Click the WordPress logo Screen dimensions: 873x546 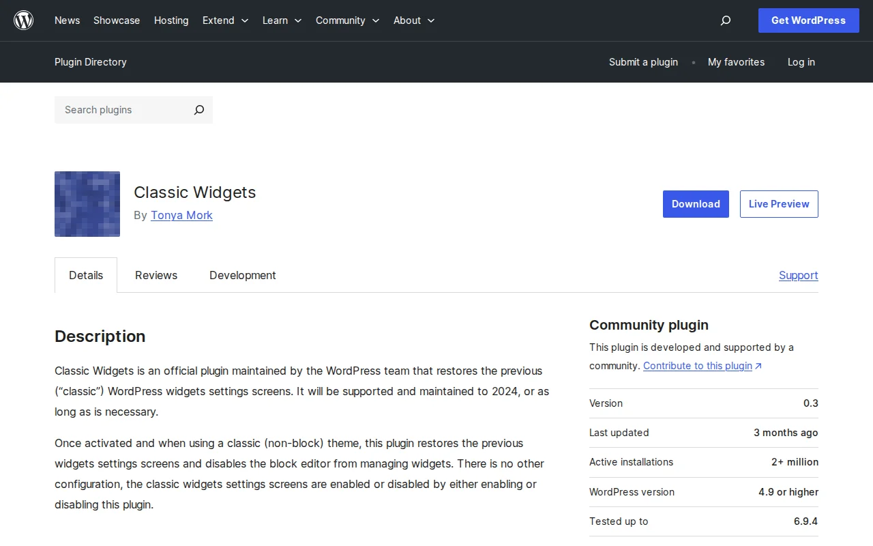23,20
